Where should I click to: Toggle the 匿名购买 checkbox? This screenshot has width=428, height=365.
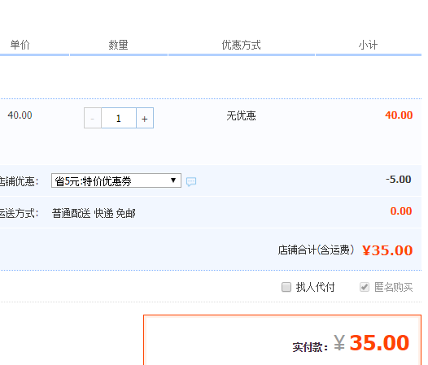[365, 287]
